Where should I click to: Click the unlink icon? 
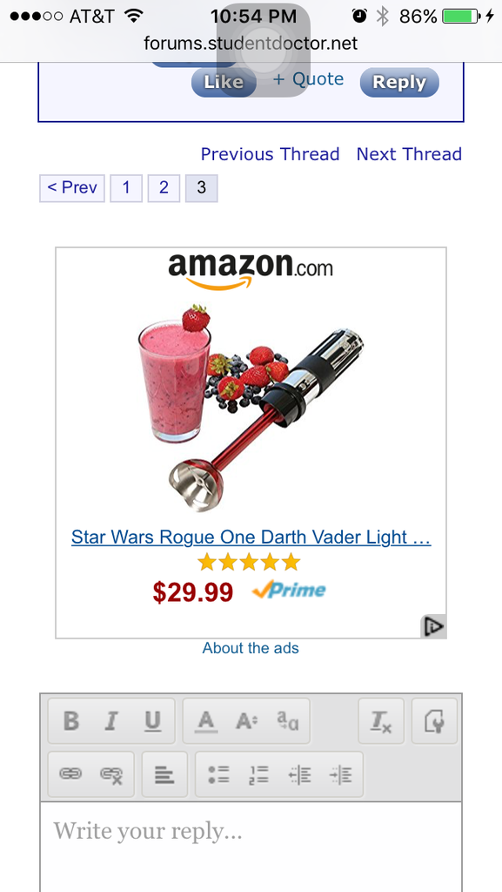(x=111, y=774)
